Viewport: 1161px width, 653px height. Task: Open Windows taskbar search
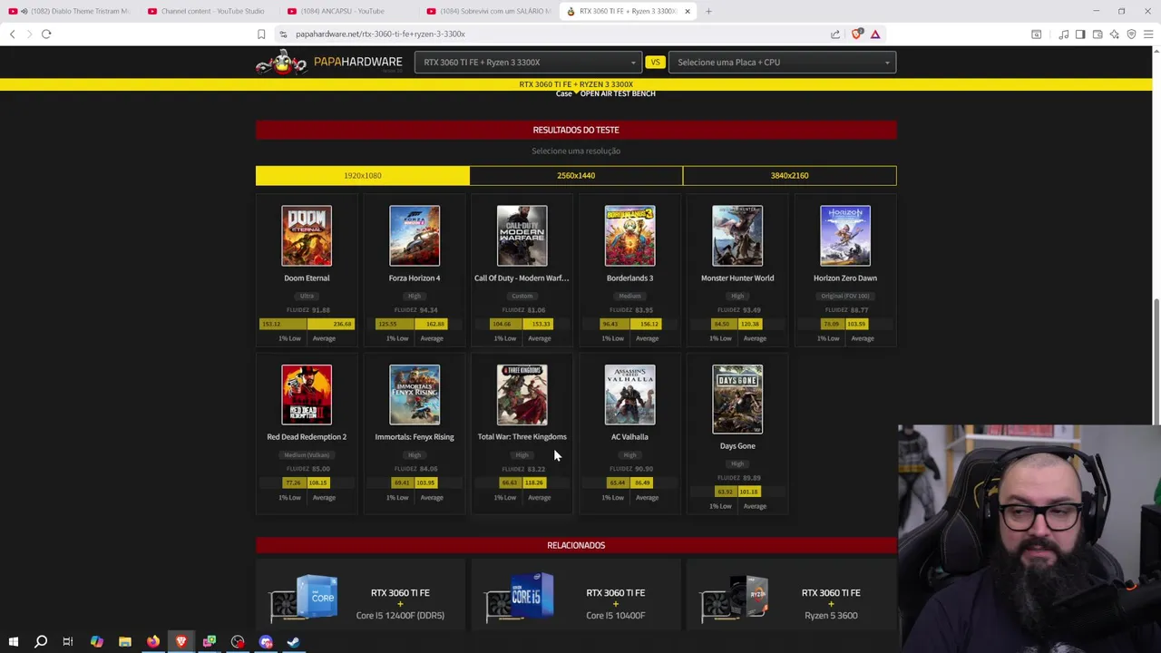(41, 641)
